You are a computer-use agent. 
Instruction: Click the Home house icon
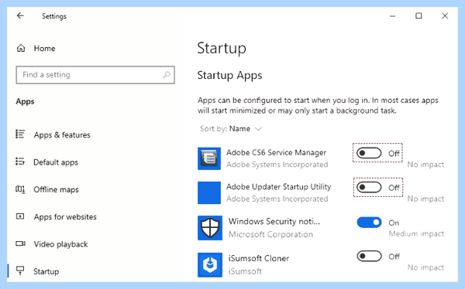(21, 48)
